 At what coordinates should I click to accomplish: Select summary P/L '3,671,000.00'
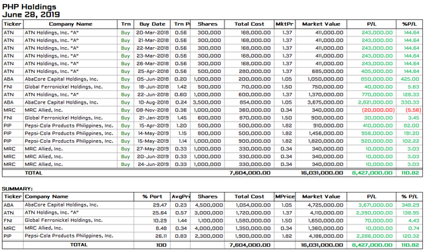375,205
